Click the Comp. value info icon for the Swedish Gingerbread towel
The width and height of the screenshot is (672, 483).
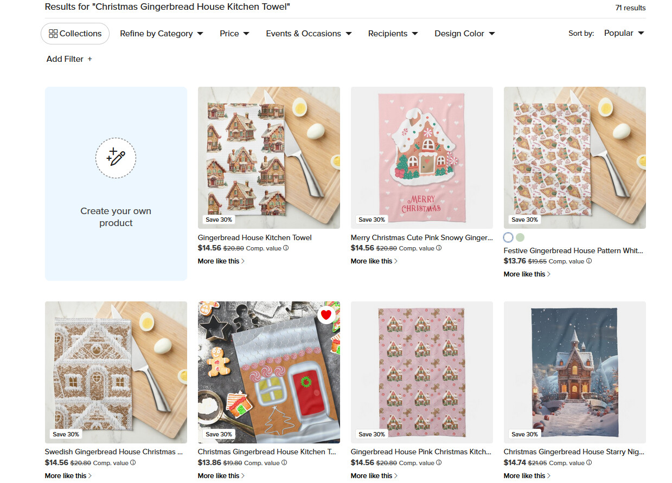coord(133,463)
